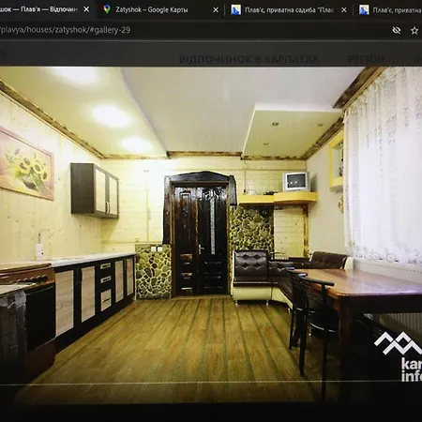Open the РЕГІОН navigation menu

(x=366, y=59)
